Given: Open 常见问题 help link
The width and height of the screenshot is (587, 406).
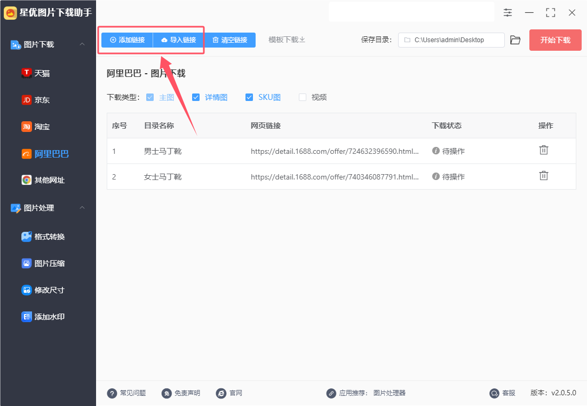Looking at the screenshot, I should (126, 393).
